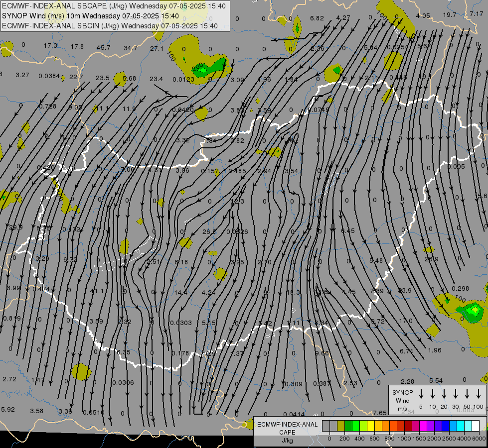Viewport: 488px width, 448px height.
Task: Click the map value 0.485
Action: (x=237, y=171)
